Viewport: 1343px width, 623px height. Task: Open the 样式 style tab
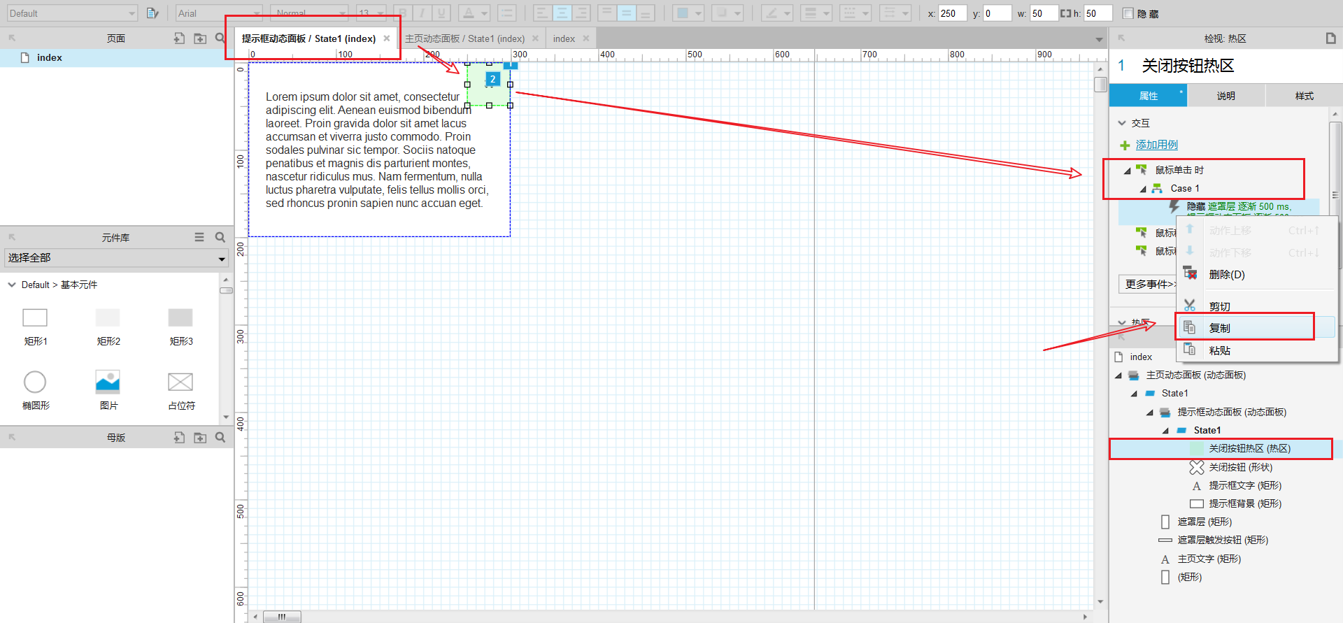[1304, 95]
